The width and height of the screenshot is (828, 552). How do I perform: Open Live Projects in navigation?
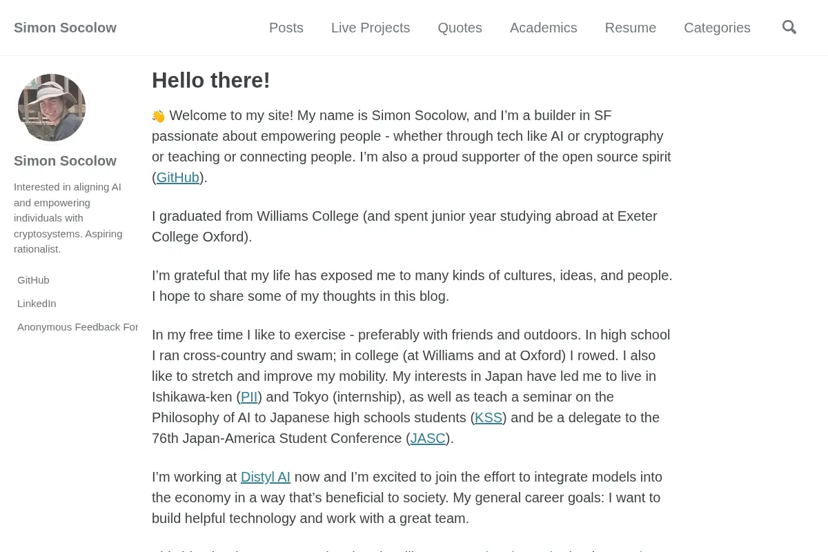371,28
